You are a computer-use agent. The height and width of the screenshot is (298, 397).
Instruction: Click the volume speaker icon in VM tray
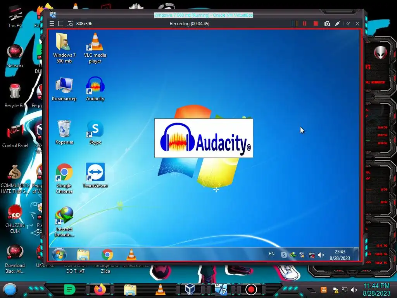click(x=321, y=255)
